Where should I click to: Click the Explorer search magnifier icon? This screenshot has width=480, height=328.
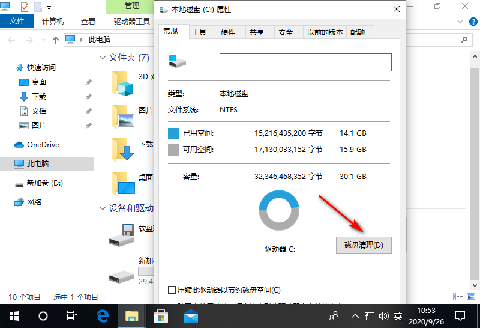click(x=464, y=40)
